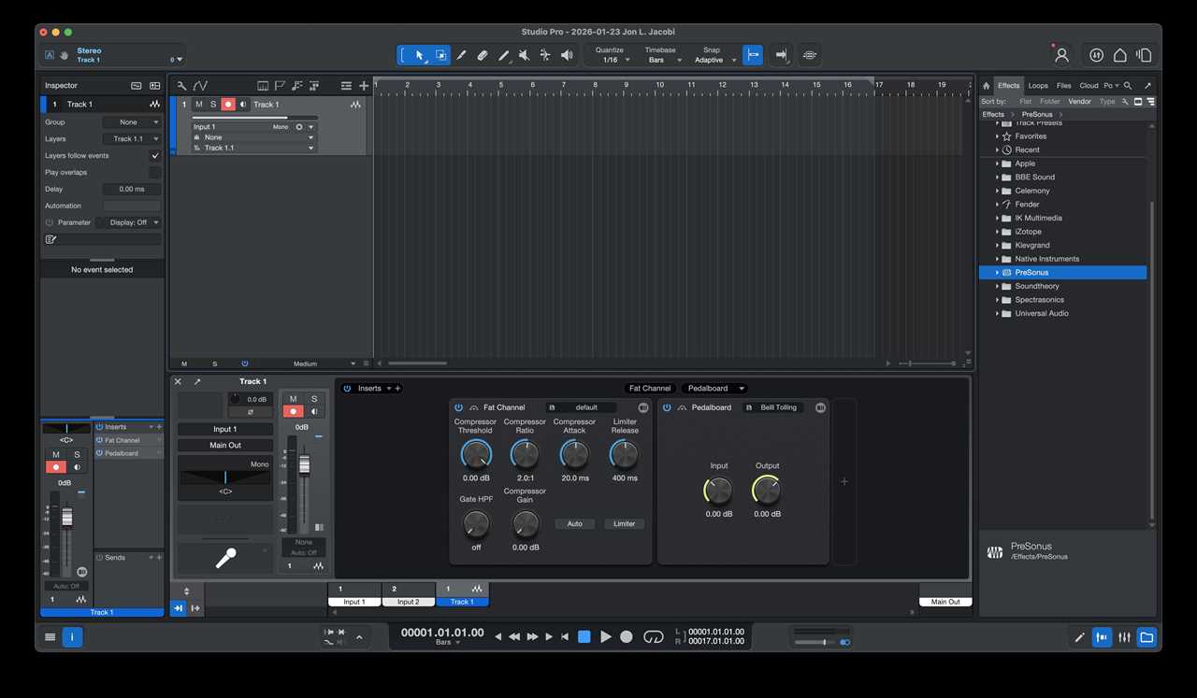Enable the Limiter button on Fat Channel

624,523
